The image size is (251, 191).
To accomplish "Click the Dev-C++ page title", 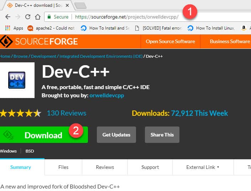I will pyautogui.click(x=75, y=72).
